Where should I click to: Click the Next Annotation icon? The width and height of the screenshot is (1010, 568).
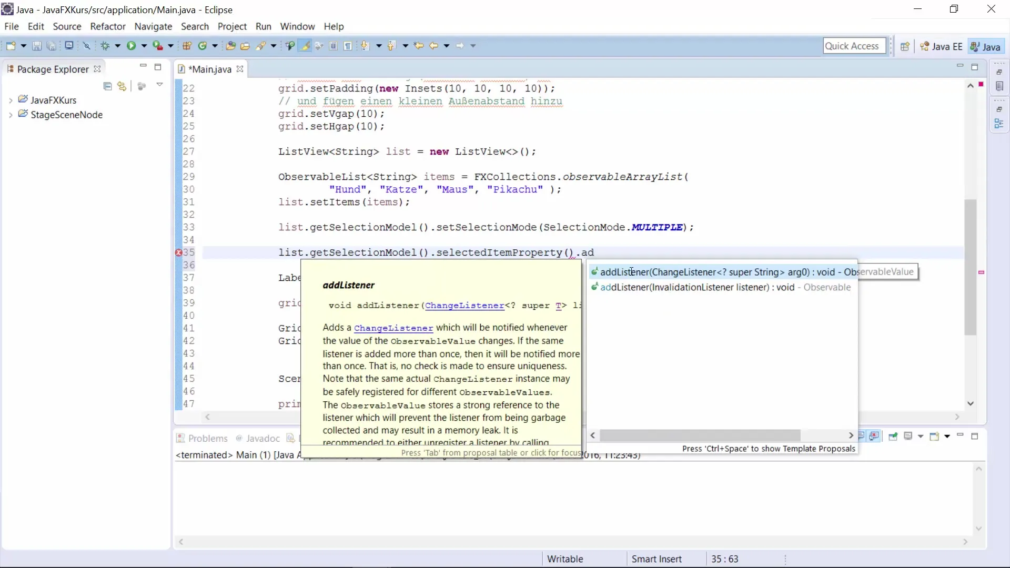click(x=365, y=46)
